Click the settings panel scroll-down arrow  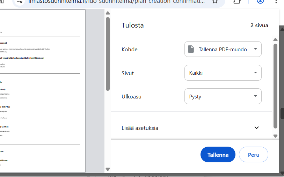pyautogui.click(x=275, y=136)
